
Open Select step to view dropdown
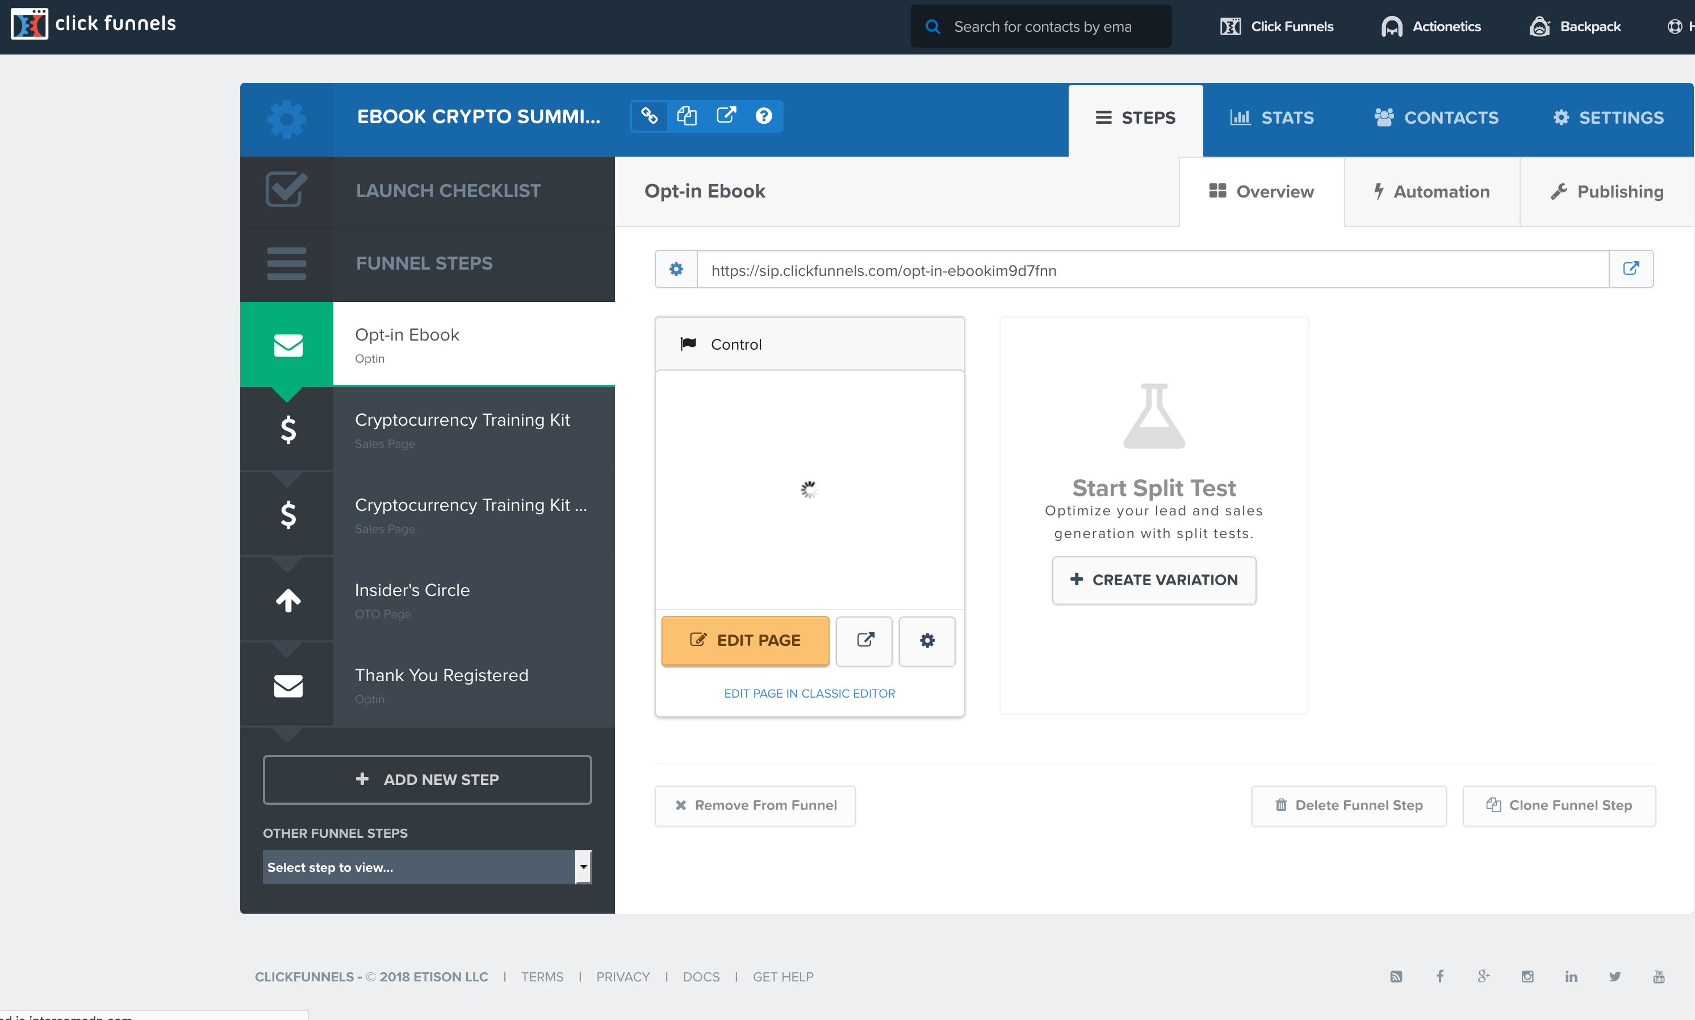[x=427, y=867]
